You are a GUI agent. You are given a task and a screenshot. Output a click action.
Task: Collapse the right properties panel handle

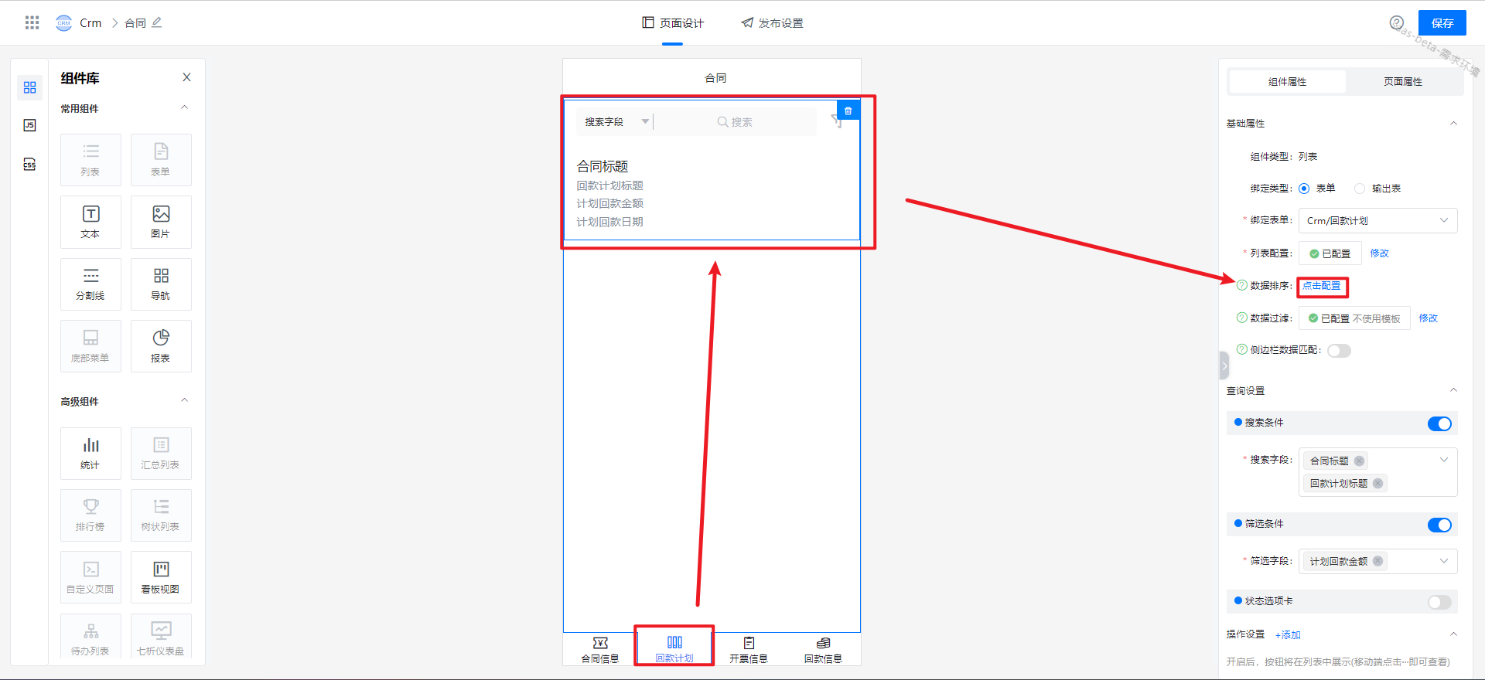(x=1224, y=365)
